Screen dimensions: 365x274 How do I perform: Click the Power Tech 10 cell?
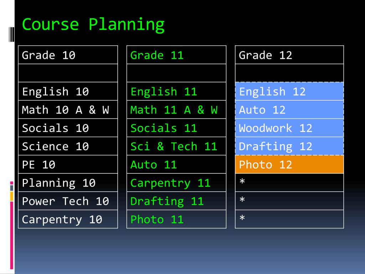pyautogui.click(x=68, y=201)
